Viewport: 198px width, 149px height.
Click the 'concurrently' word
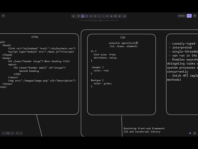(178, 72)
